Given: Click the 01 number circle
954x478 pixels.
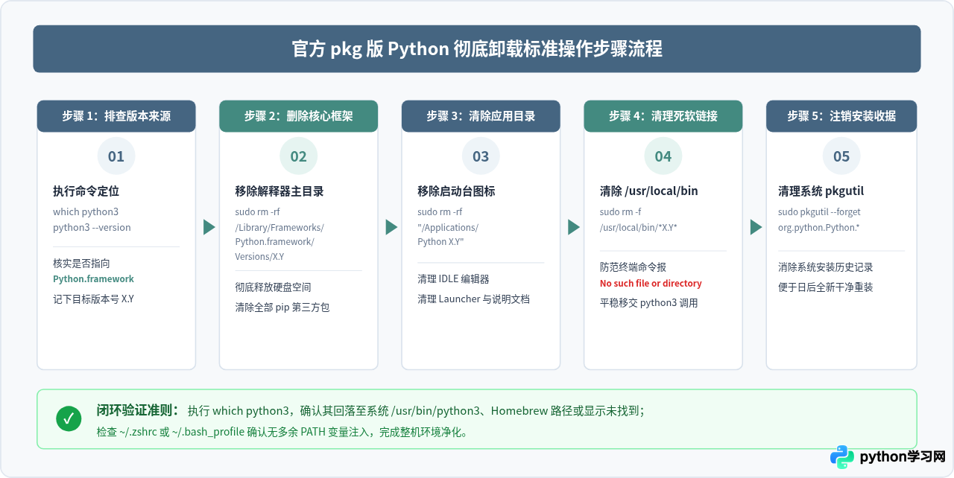Looking at the screenshot, I should coord(116,156).
